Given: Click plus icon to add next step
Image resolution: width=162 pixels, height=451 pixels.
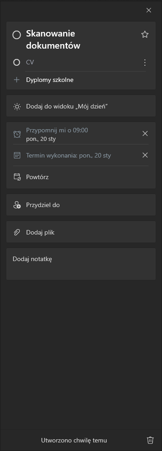Looking at the screenshot, I should coord(17,80).
